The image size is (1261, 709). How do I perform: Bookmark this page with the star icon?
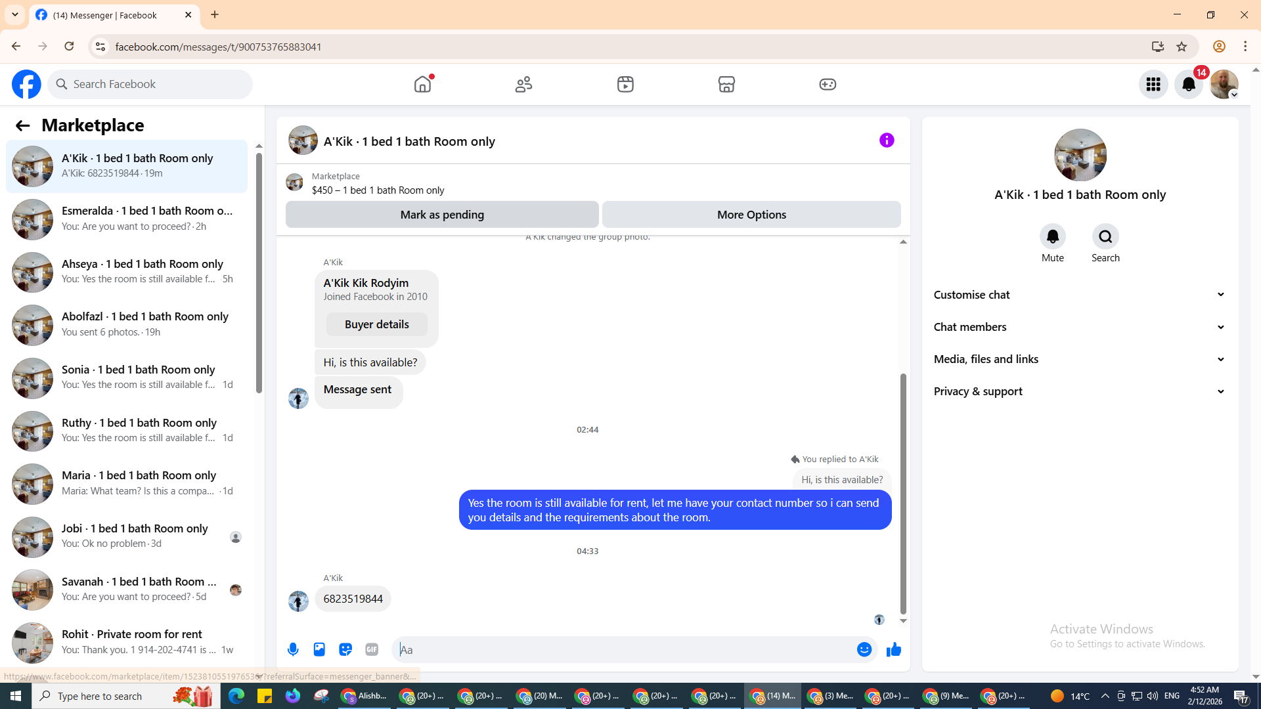click(1182, 47)
